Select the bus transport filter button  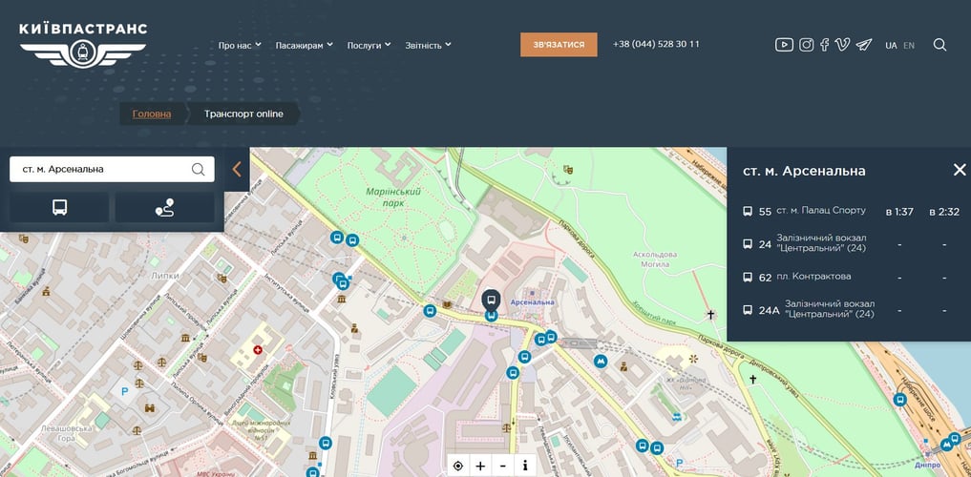59,208
